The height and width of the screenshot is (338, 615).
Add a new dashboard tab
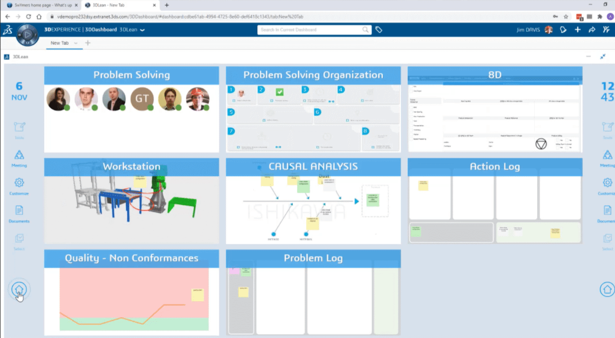point(88,43)
